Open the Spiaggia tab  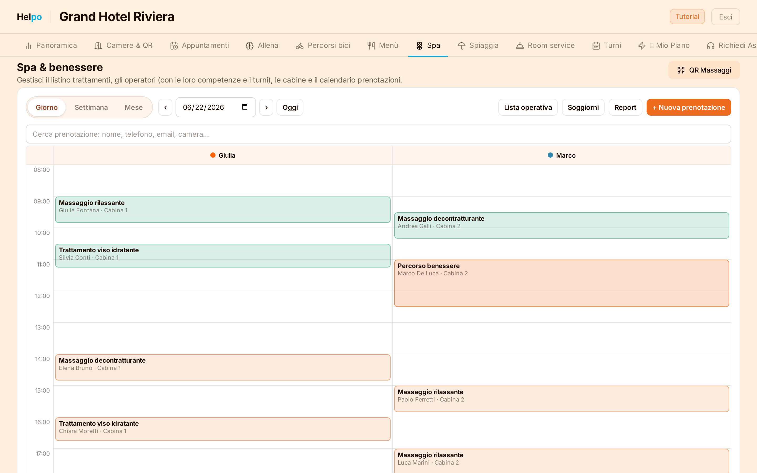tap(478, 45)
